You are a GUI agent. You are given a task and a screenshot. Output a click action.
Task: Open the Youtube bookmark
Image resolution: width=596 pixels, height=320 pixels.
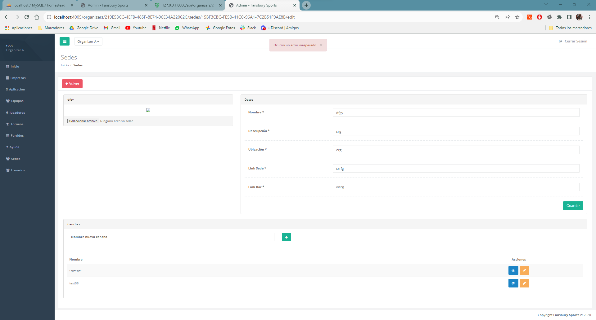click(x=136, y=28)
